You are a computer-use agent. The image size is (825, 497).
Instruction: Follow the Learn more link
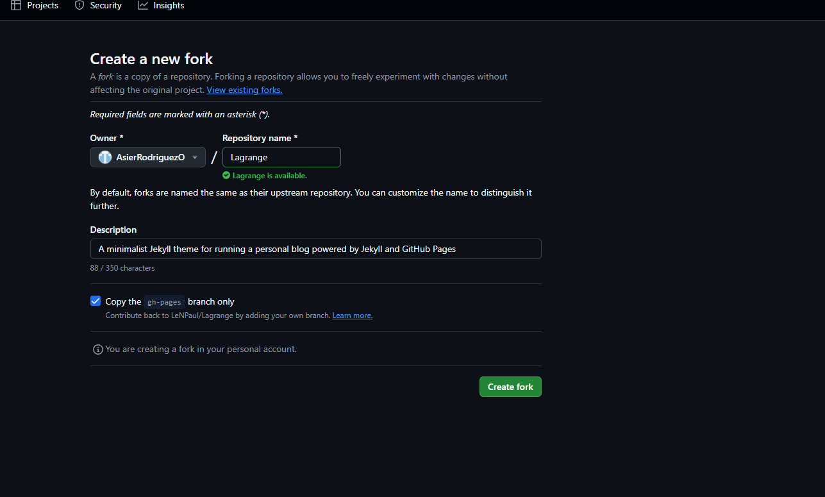(352, 316)
